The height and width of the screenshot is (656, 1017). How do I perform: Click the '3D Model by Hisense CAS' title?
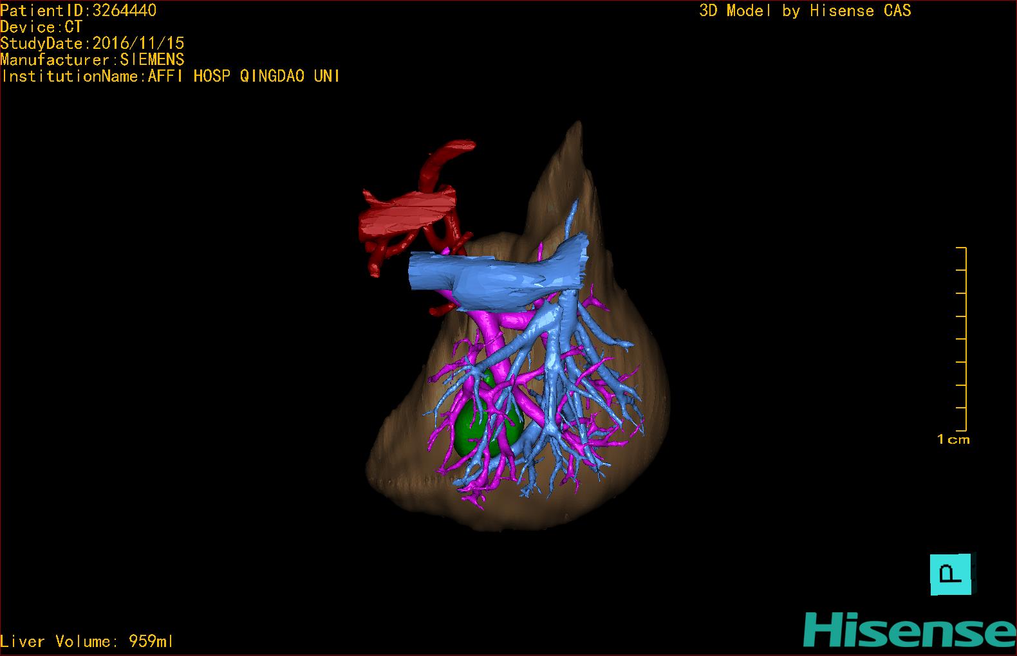pyautogui.click(x=805, y=10)
